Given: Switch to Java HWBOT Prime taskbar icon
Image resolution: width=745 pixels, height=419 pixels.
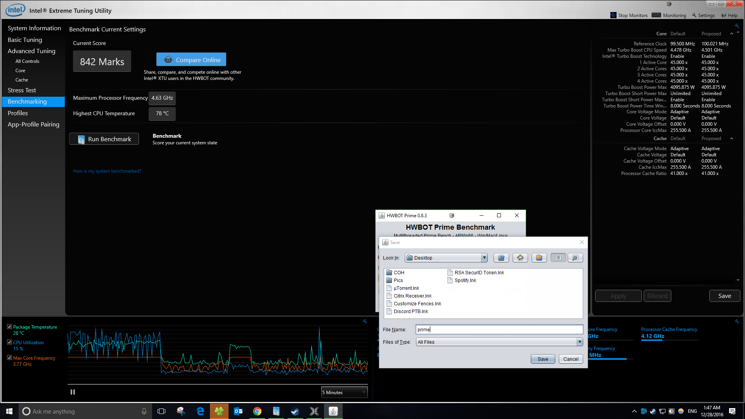Looking at the screenshot, I should coord(333,411).
